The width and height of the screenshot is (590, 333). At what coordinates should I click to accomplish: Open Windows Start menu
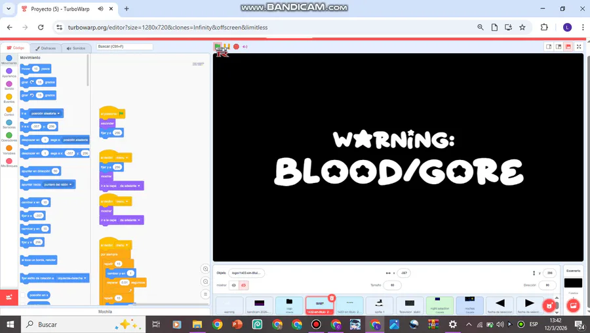[10, 324]
